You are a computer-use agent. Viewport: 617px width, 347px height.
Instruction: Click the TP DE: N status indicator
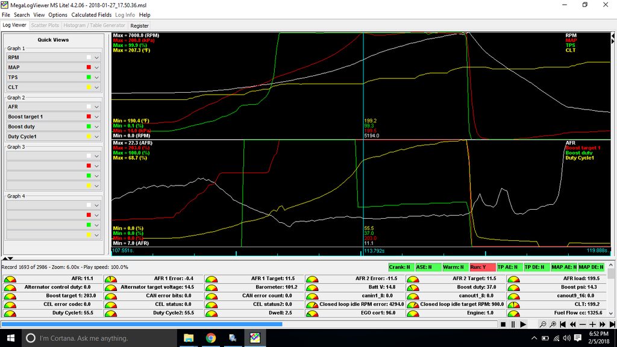536,267
